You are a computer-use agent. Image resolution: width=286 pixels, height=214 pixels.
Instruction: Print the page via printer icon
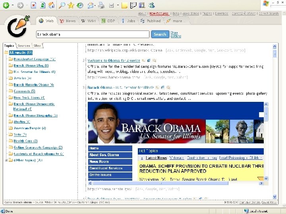[x=101, y=6]
